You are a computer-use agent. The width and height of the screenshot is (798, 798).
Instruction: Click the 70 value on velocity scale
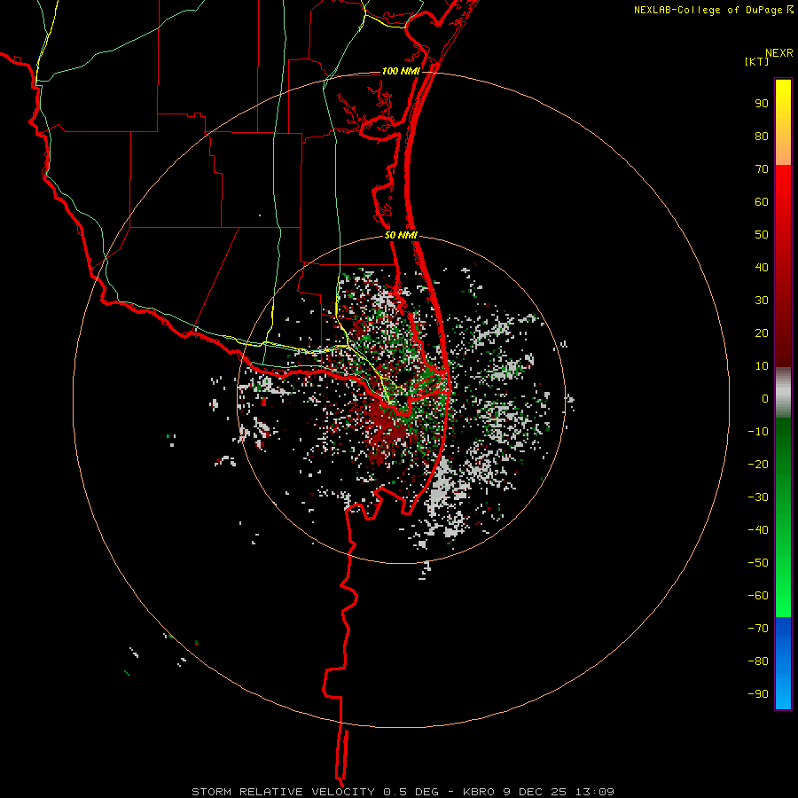coord(762,169)
